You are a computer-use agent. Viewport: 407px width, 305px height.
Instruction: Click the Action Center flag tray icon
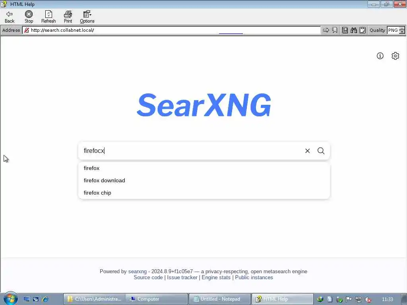(349, 299)
